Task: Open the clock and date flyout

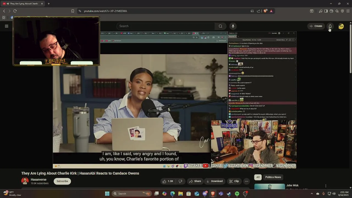Action: point(344,194)
